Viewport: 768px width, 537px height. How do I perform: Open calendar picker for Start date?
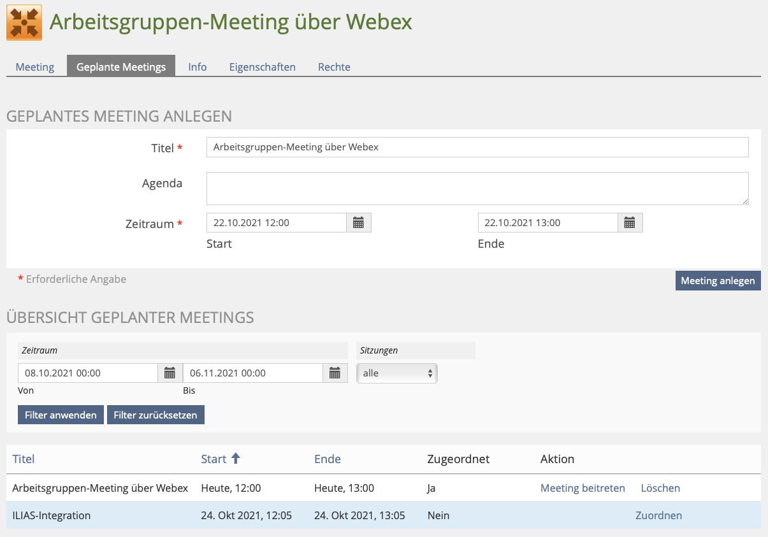pyautogui.click(x=358, y=223)
